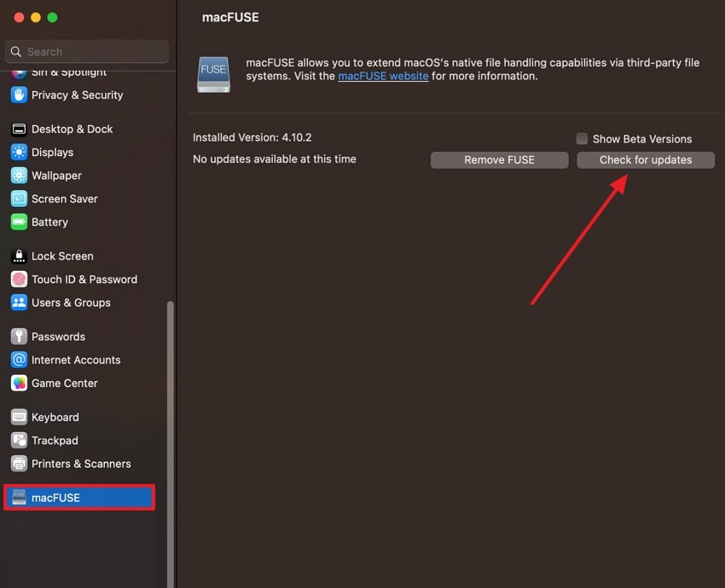Click the Touch ID fingerprint icon
725x588 pixels.
pos(19,280)
